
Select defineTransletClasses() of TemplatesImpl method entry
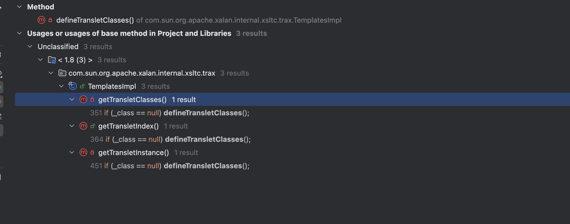click(95, 20)
